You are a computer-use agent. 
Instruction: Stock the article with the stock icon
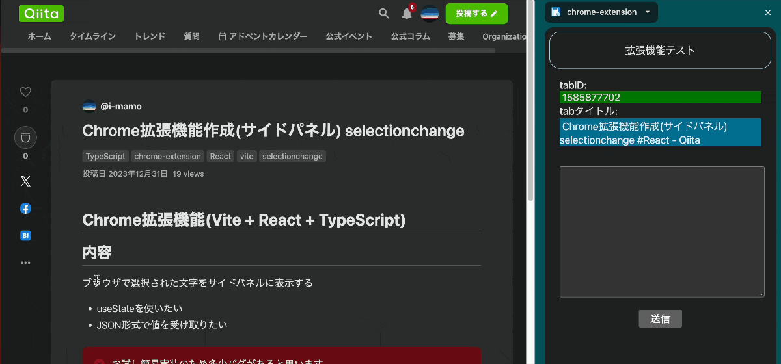25,137
